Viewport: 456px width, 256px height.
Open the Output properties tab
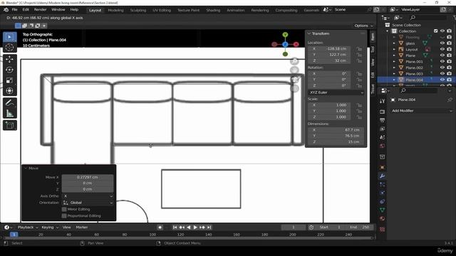pos(382,120)
